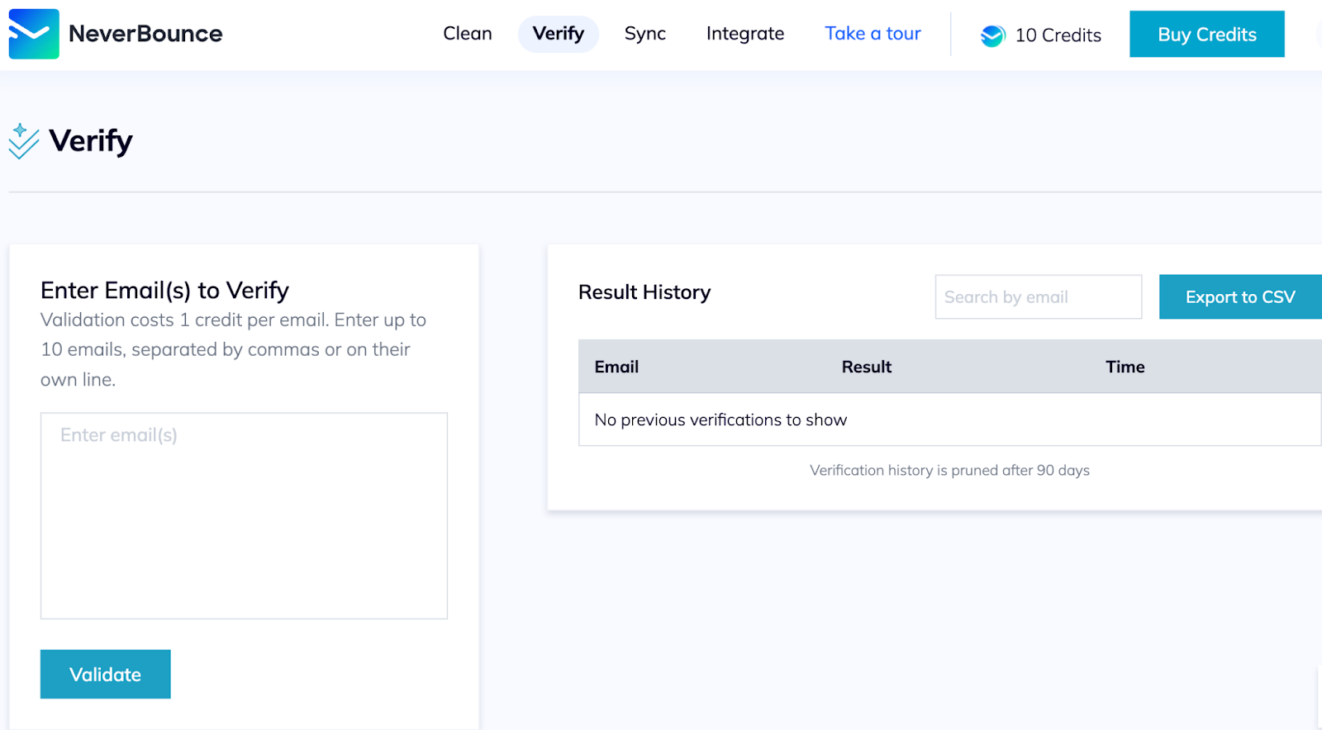Viewport: 1322px width, 730px height.
Task: Click the Verify checkmark sparkle icon
Action: pyautogui.click(x=23, y=141)
